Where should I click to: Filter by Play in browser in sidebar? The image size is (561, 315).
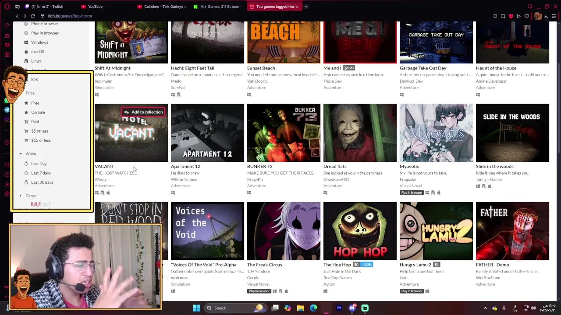pos(45,33)
